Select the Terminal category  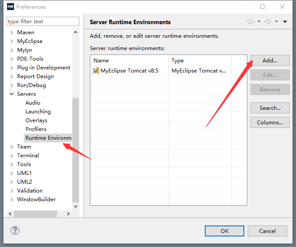[x=28, y=156]
